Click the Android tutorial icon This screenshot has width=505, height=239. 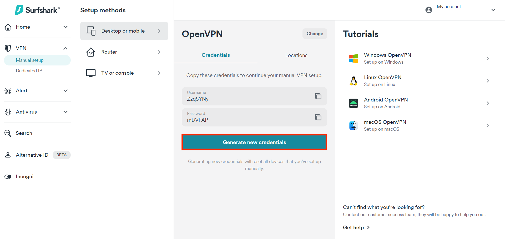click(353, 103)
